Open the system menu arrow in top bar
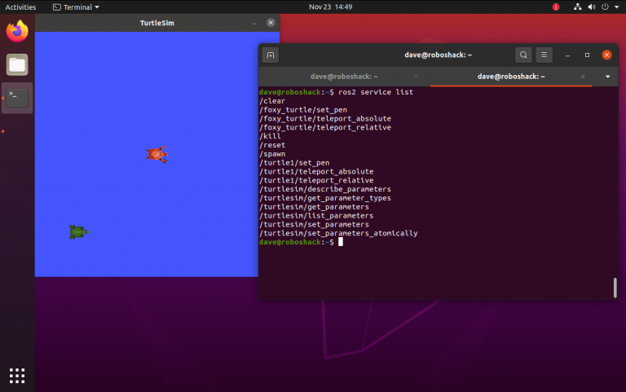This screenshot has height=392, width=626. tap(615, 7)
